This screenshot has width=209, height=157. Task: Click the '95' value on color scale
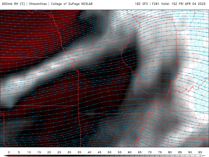(x=200, y=152)
